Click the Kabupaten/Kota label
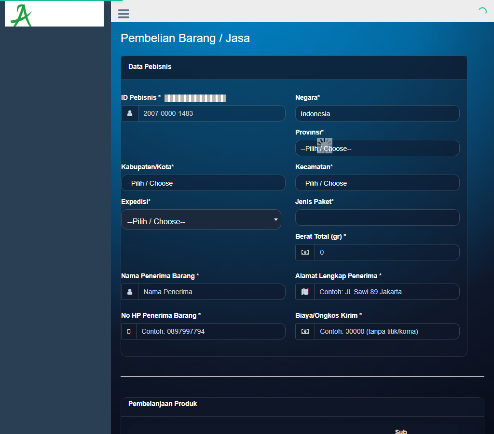Image resolution: width=494 pixels, height=434 pixels. 148,167
